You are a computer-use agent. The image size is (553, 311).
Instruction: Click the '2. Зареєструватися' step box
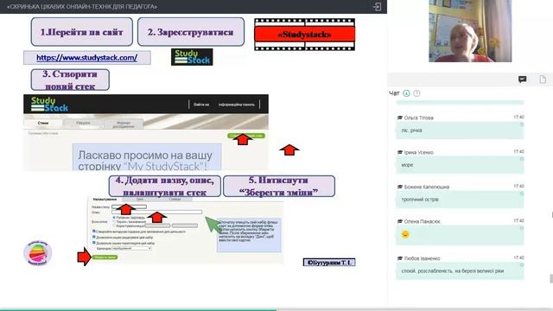[x=191, y=32]
